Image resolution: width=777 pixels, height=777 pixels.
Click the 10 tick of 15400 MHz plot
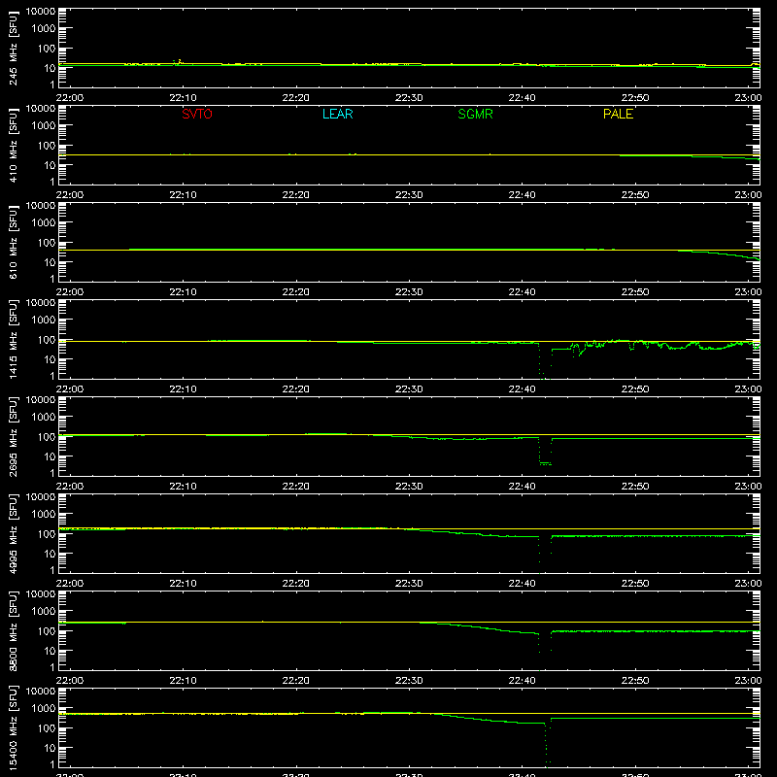[50, 748]
